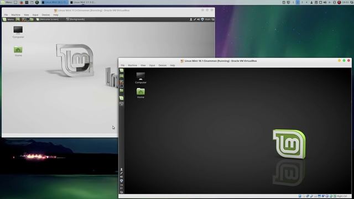
Task: Launch Firefox from Mint 18.1 vertical panel
Action: pyautogui.click(x=122, y=82)
